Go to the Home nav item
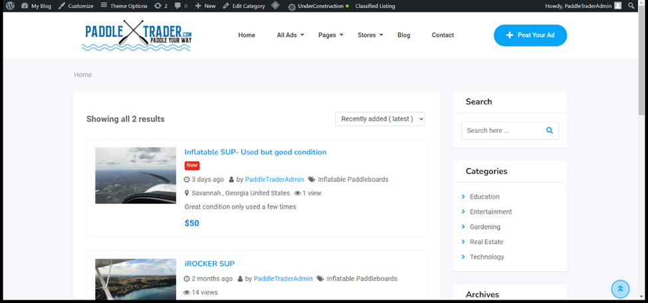 [x=247, y=35]
